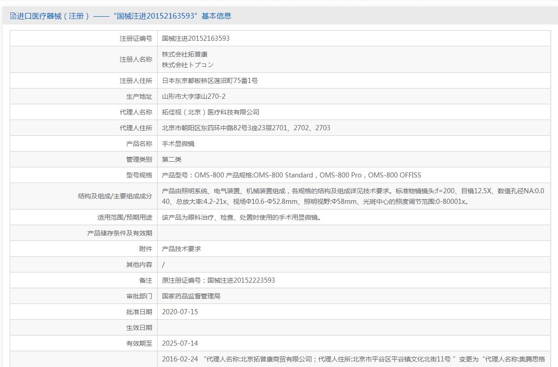Select composition text starting 产品由照明系统
The height and width of the screenshot is (367, 558).
[x=353, y=196]
